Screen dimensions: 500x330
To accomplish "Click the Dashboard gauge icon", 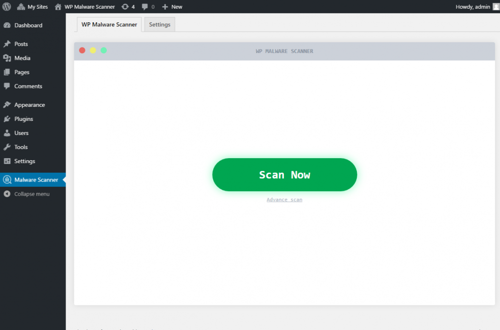I will click(7, 25).
